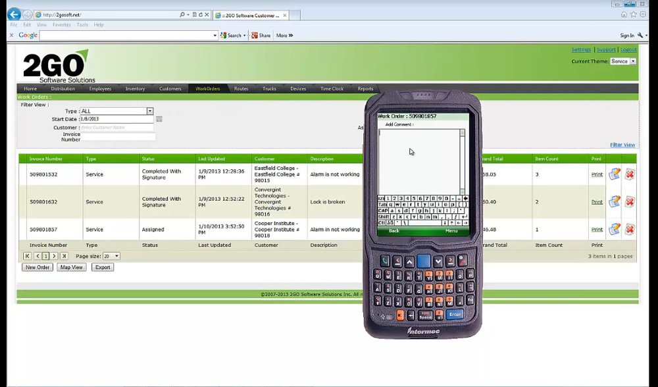Tap the blue Enter key on handheld
This screenshot has height=387, width=658.
point(455,315)
